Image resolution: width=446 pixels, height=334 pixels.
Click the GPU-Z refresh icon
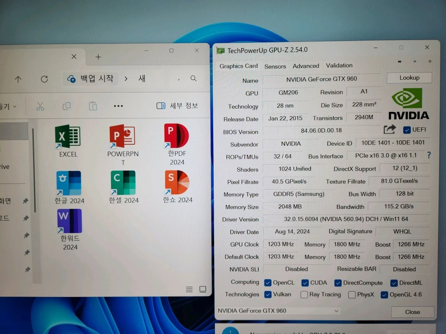415,61
